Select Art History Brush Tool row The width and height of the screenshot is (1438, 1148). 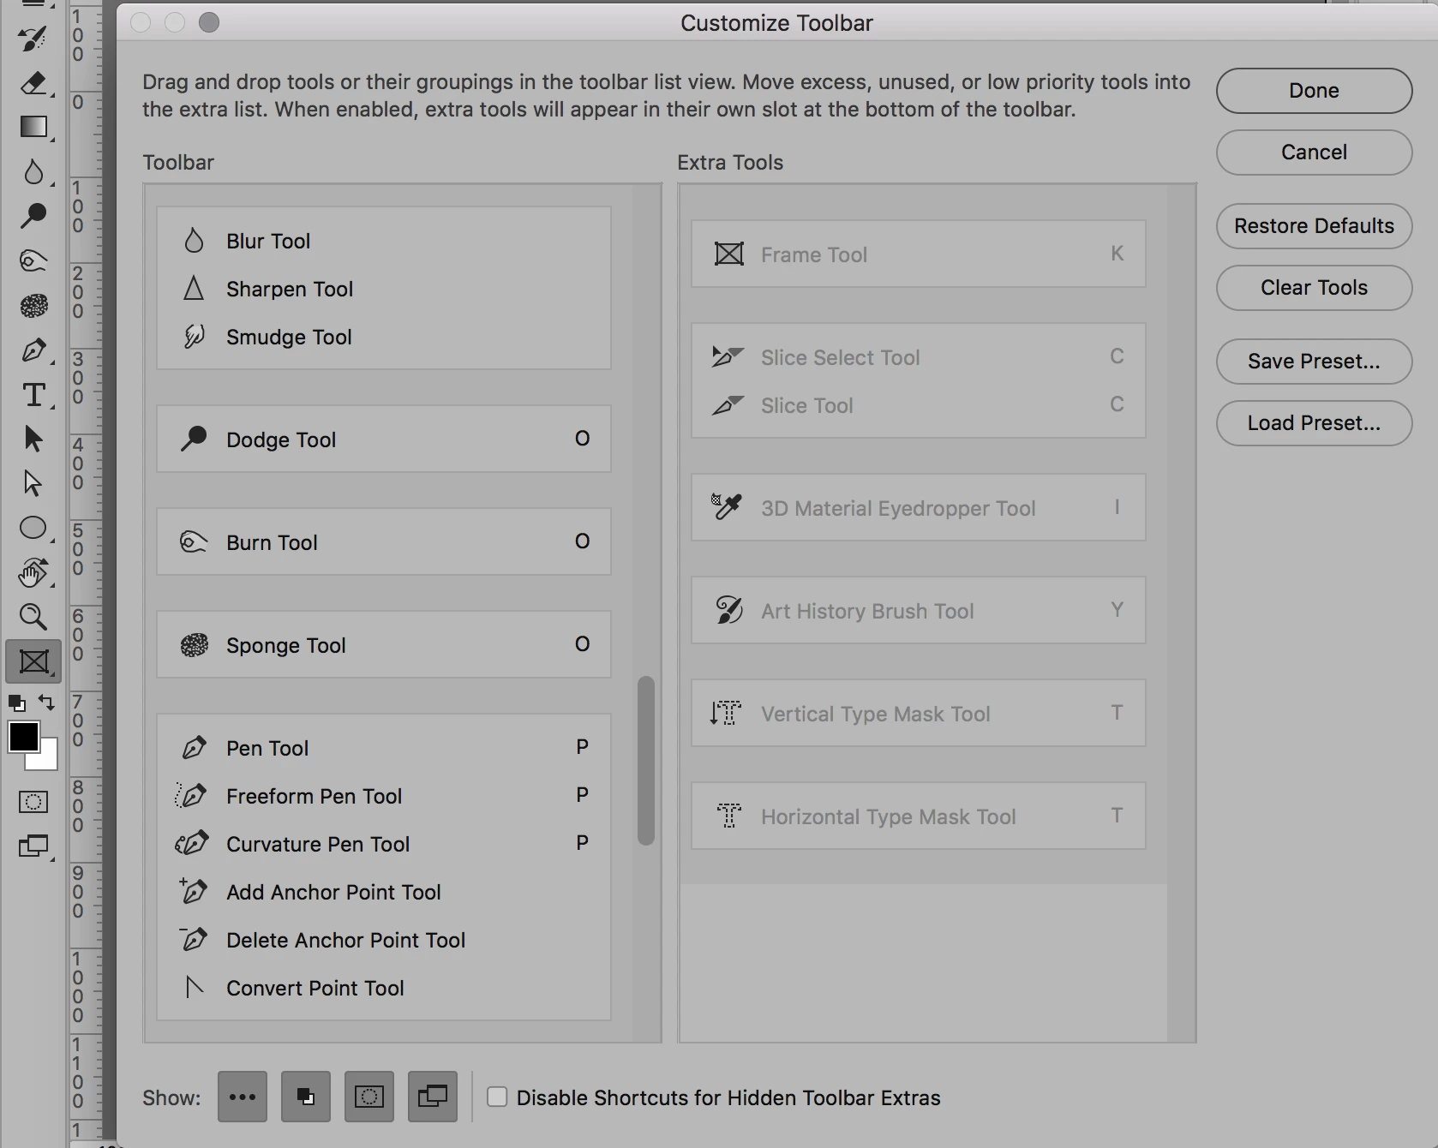pos(919,610)
